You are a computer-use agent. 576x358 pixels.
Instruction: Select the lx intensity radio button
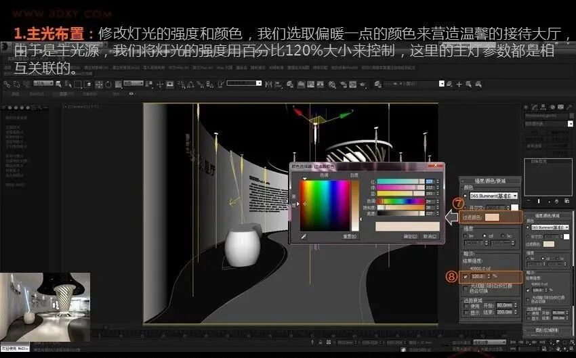503,236
